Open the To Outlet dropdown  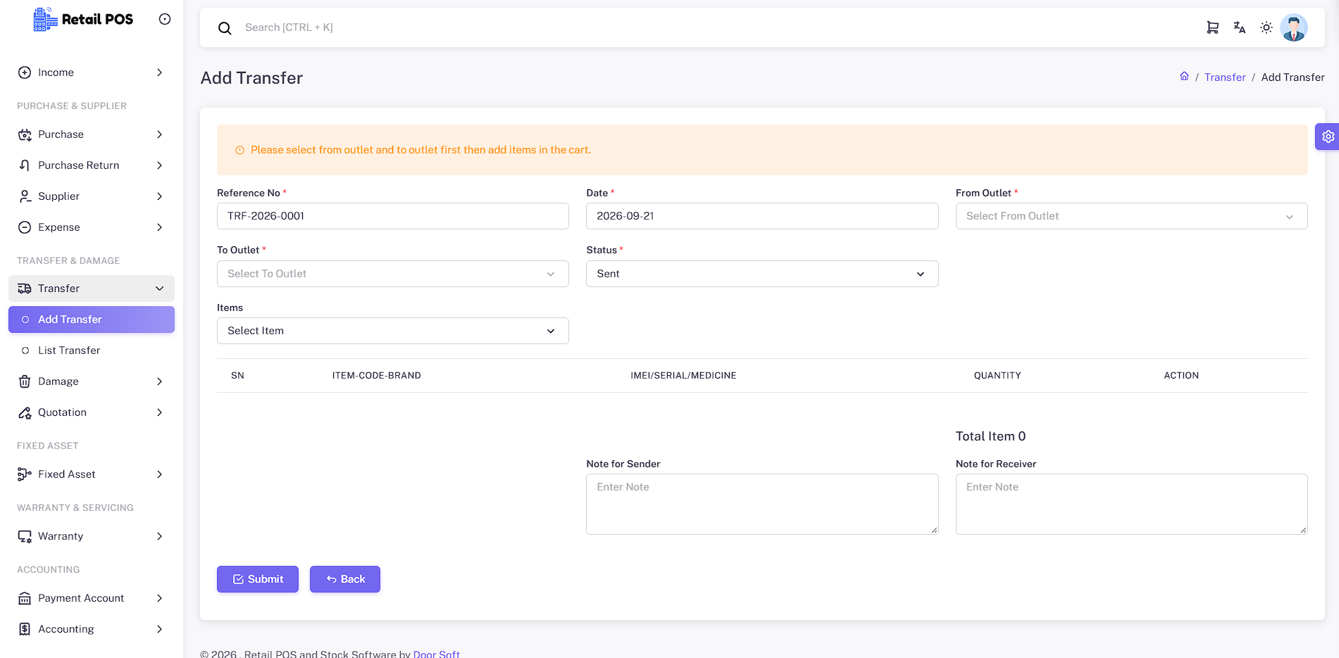click(x=392, y=274)
